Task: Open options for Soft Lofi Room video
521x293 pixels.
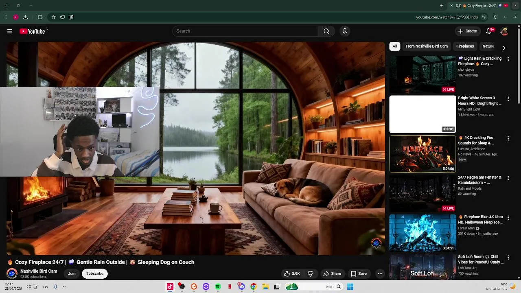Action: pos(508,258)
